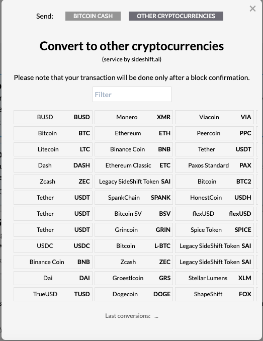Click the Filter input field
This screenshot has height=341, width=263.
(132, 95)
